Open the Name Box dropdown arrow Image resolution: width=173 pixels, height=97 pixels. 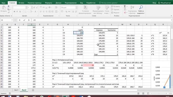(12, 20)
